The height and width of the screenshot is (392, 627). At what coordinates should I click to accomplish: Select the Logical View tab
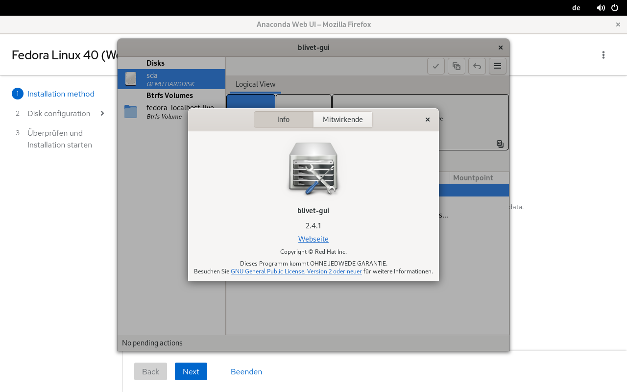(256, 84)
